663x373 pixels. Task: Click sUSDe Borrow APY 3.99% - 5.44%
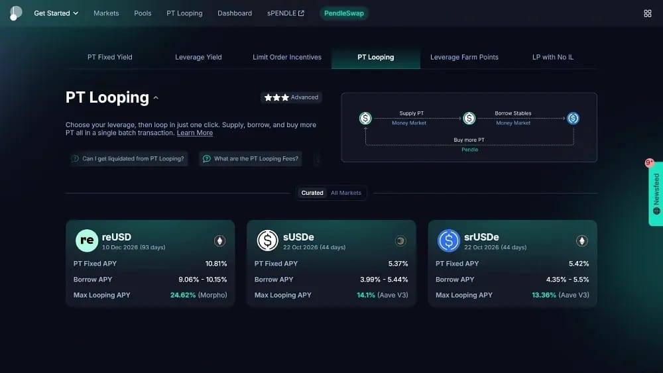384,280
